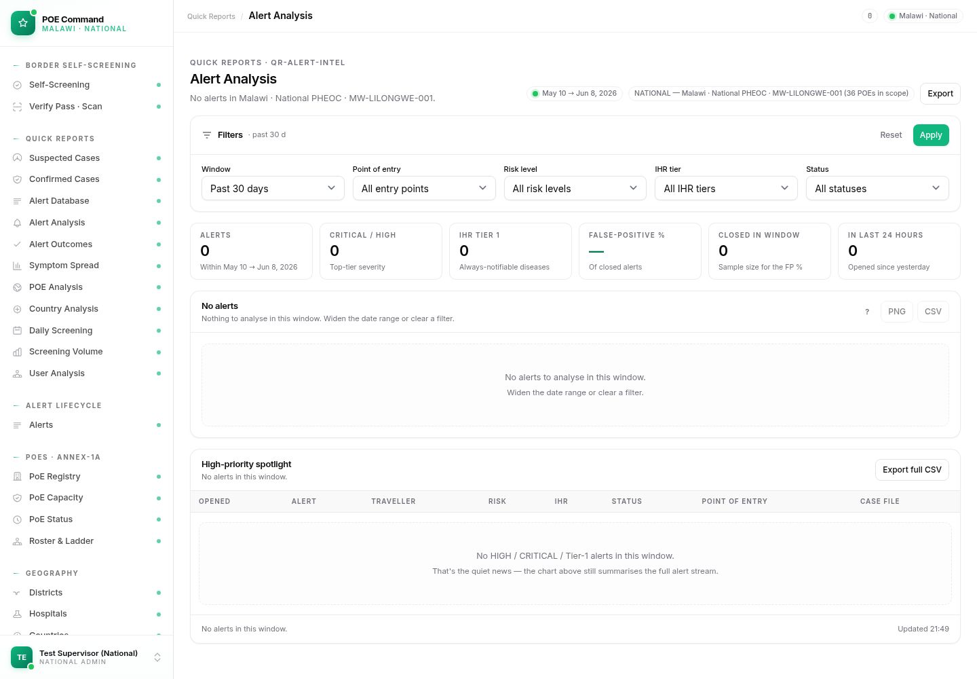Reset all filters
Image resolution: width=977 pixels, height=679 pixels.
click(x=891, y=135)
